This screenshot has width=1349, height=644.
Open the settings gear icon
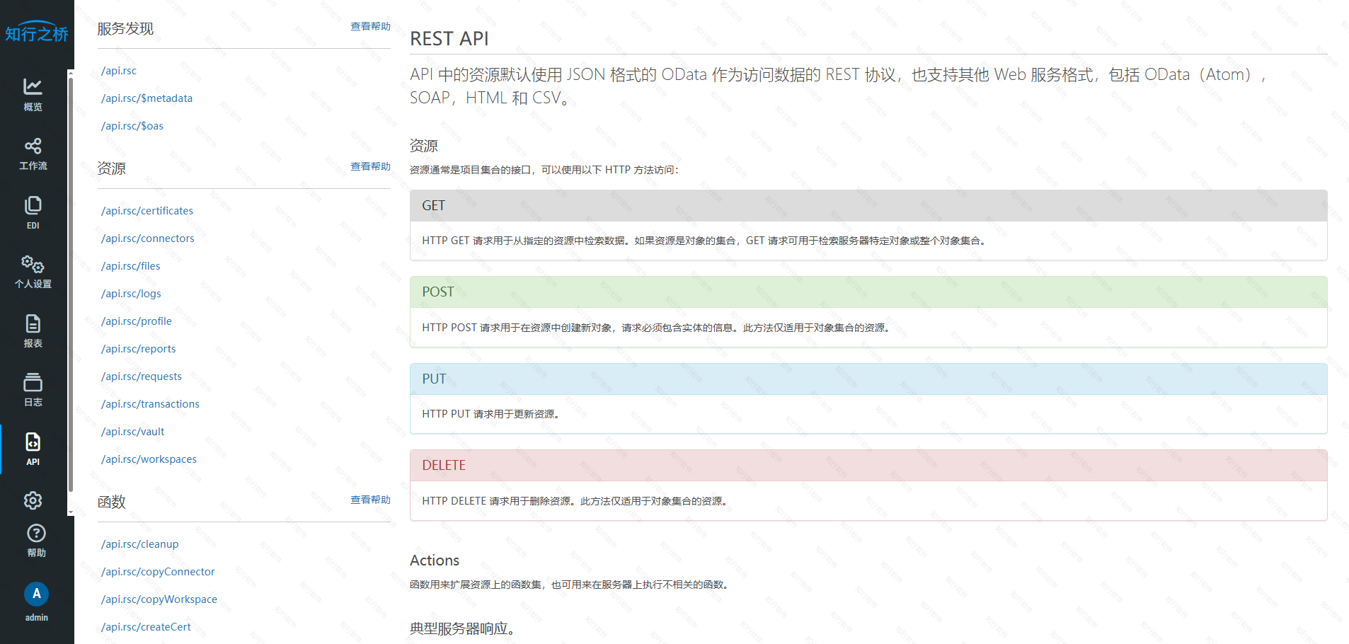click(33, 500)
